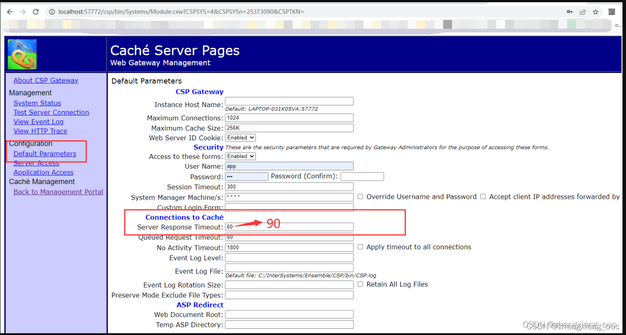Click Password (Confirm) field
This screenshot has height=335, width=626.
click(x=362, y=177)
